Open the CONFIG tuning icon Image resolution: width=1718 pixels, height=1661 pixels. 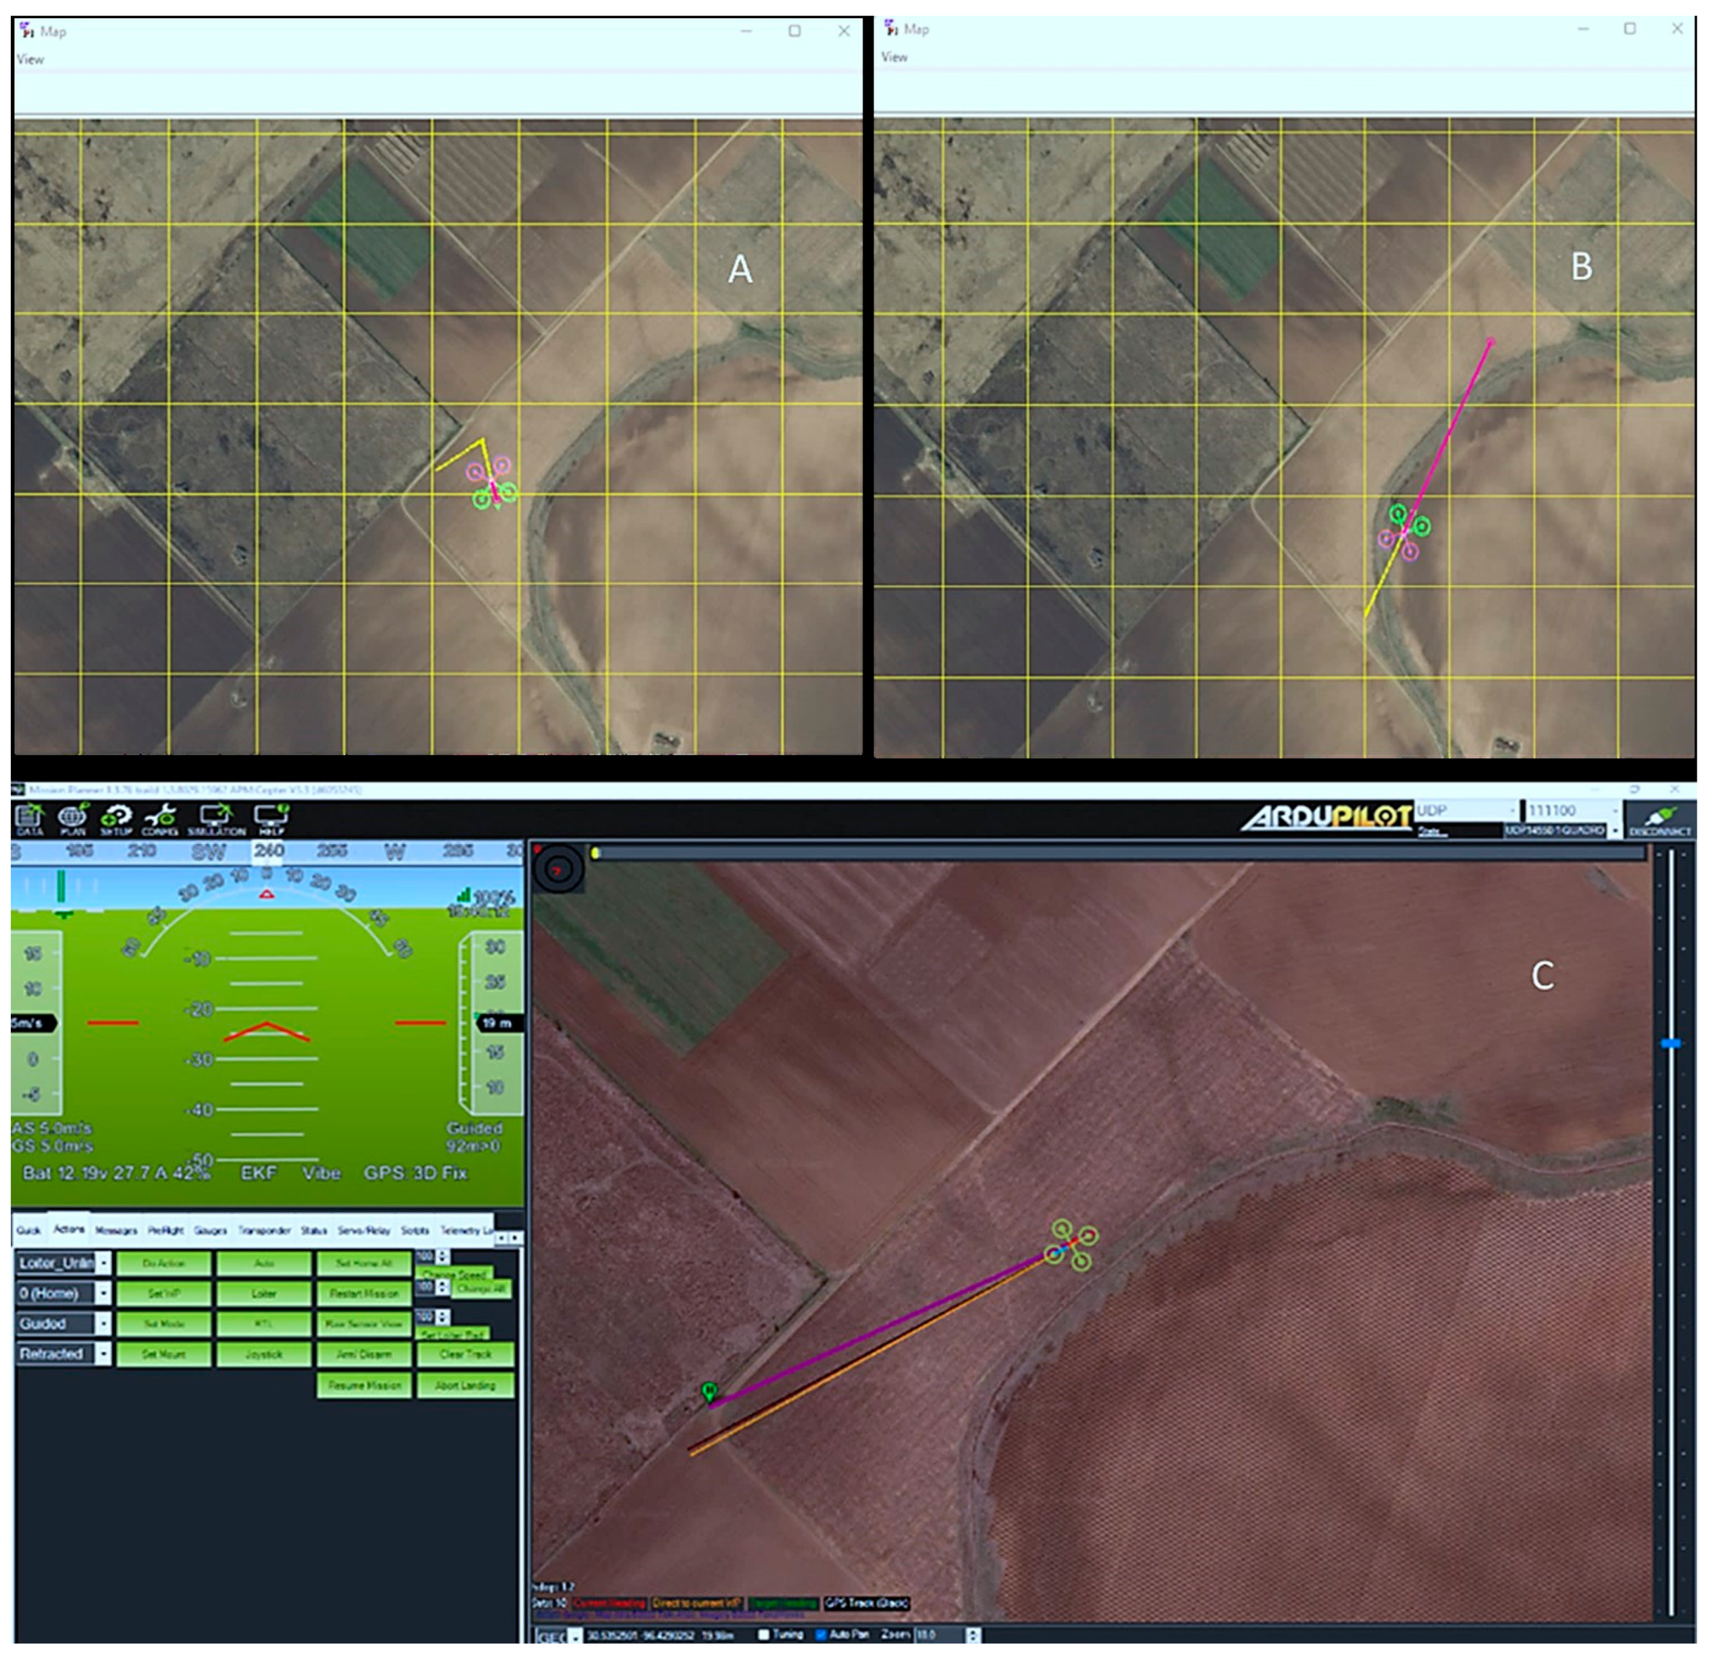pyautogui.click(x=160, y=819)
